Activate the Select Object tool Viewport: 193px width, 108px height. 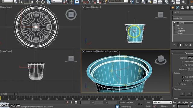pos(15,1)
